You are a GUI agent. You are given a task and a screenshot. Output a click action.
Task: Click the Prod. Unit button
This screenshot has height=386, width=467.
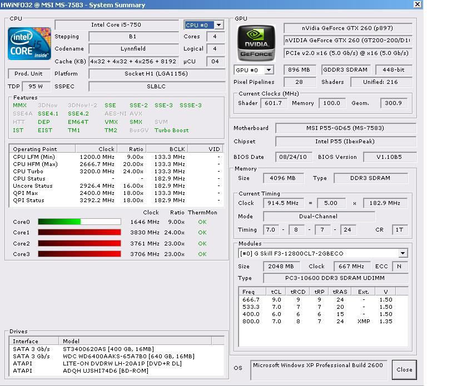pos(28,73)
